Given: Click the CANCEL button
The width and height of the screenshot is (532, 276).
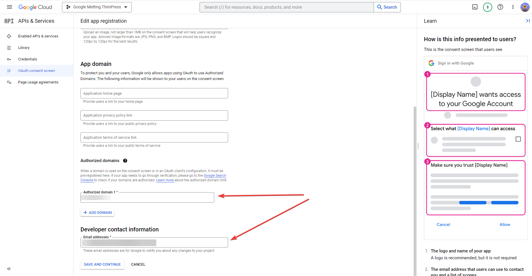Looking at the screenshot, I should (138, 264).
